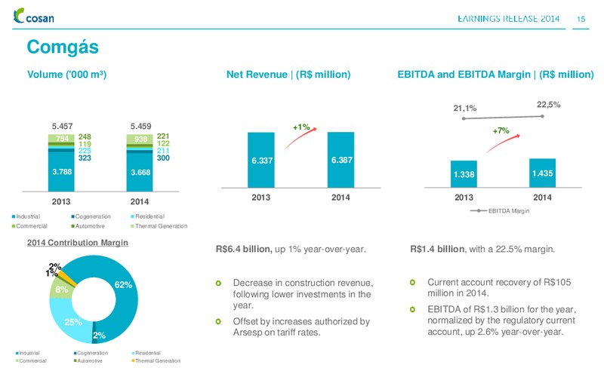Click the Residential legend swatch under Volume chart
Viewport: 604px width, 377px height.
pos(133,216)
